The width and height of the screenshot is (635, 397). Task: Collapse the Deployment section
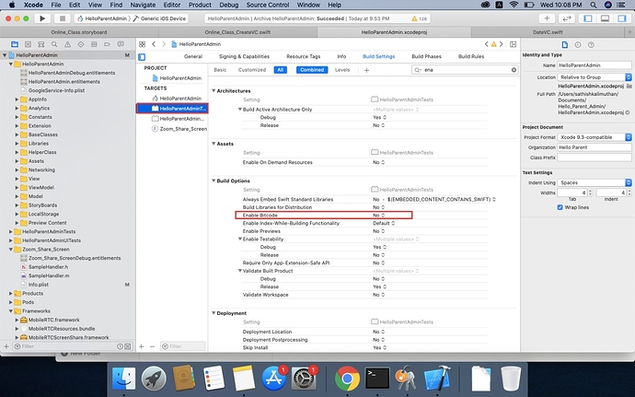click(214, 313)
